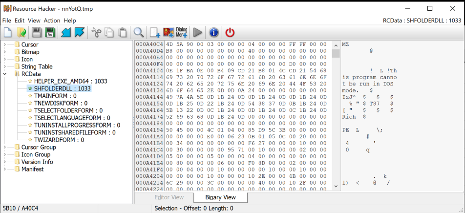Expand the Icon folder node

coord(4,59)
